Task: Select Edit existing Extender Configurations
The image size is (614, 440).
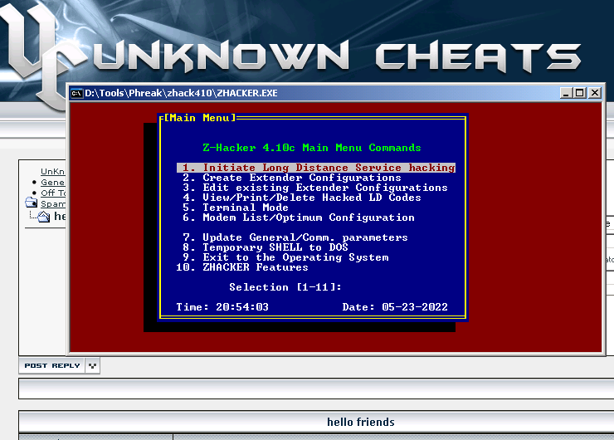Action: point(315,188)
